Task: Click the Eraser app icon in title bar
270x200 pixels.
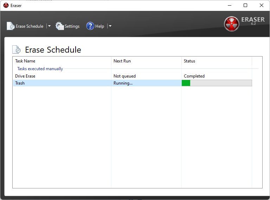Action: pos(6,6)
